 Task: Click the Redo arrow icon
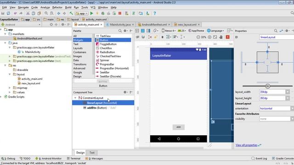(x=21, y=13)
